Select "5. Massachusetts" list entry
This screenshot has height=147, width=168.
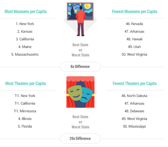pyautogui.click(x=25, y=54)
